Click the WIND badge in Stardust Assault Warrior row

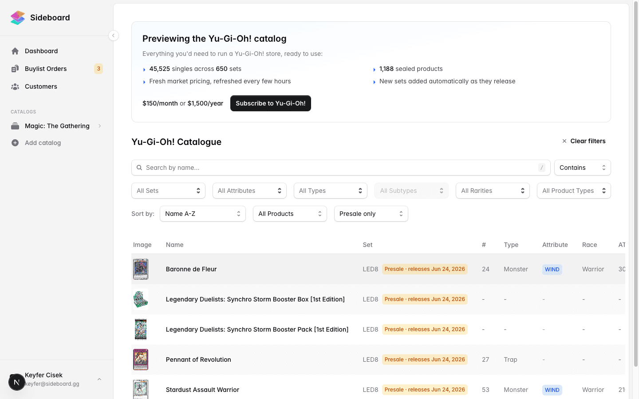552,390
